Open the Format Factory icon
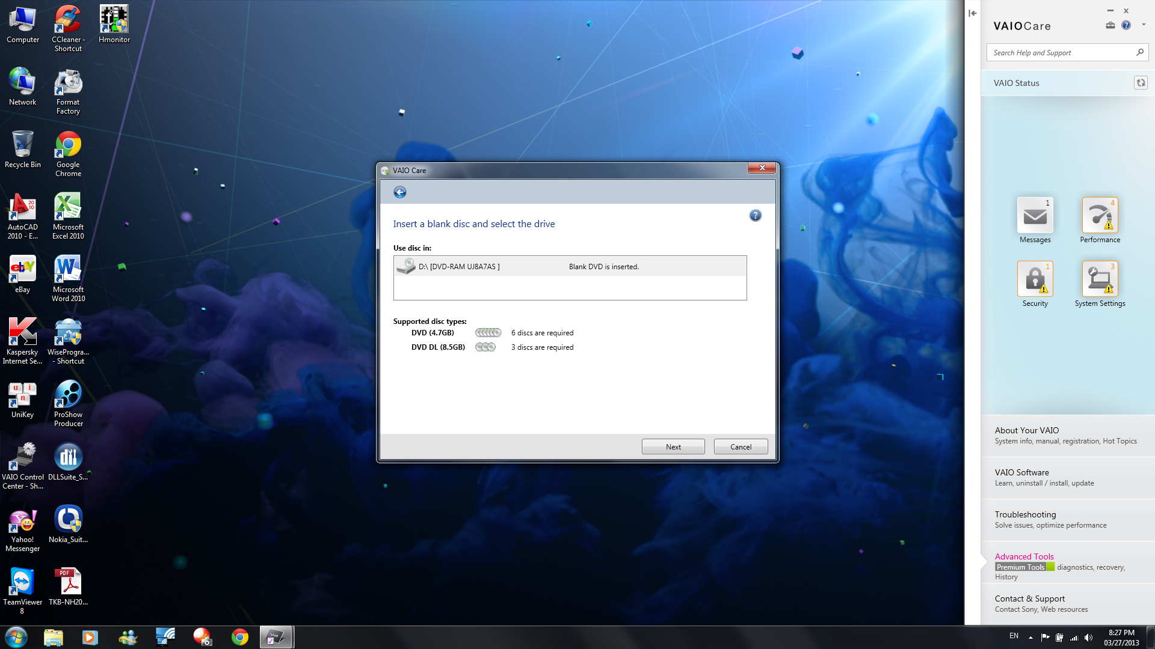Screen dimensions: 1155x649 coord(68,91)
